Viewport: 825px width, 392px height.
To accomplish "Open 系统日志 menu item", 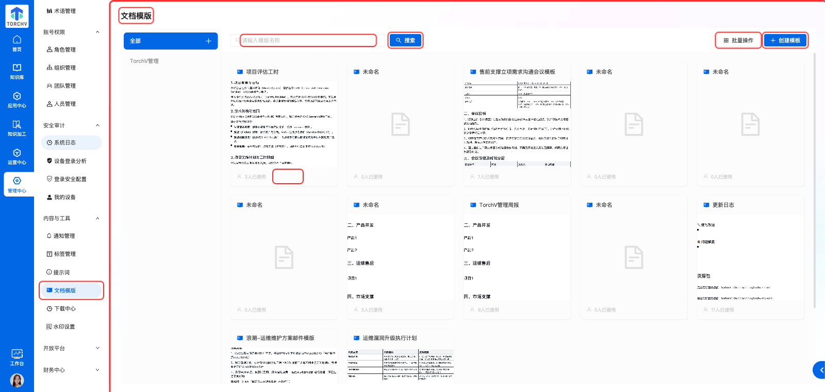I will 71,142.
